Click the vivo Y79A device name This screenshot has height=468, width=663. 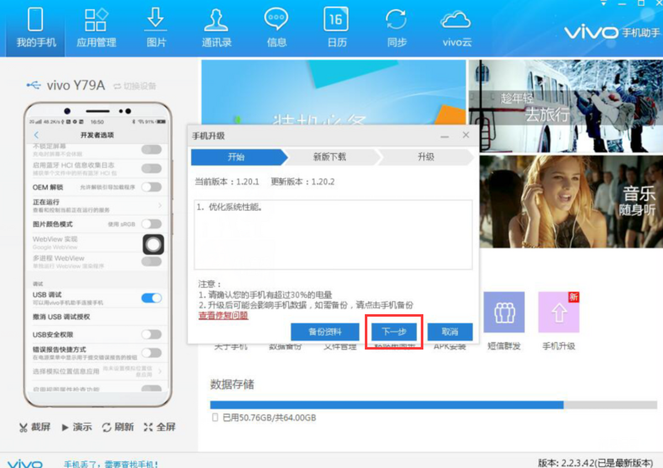(x=76, y=86)
